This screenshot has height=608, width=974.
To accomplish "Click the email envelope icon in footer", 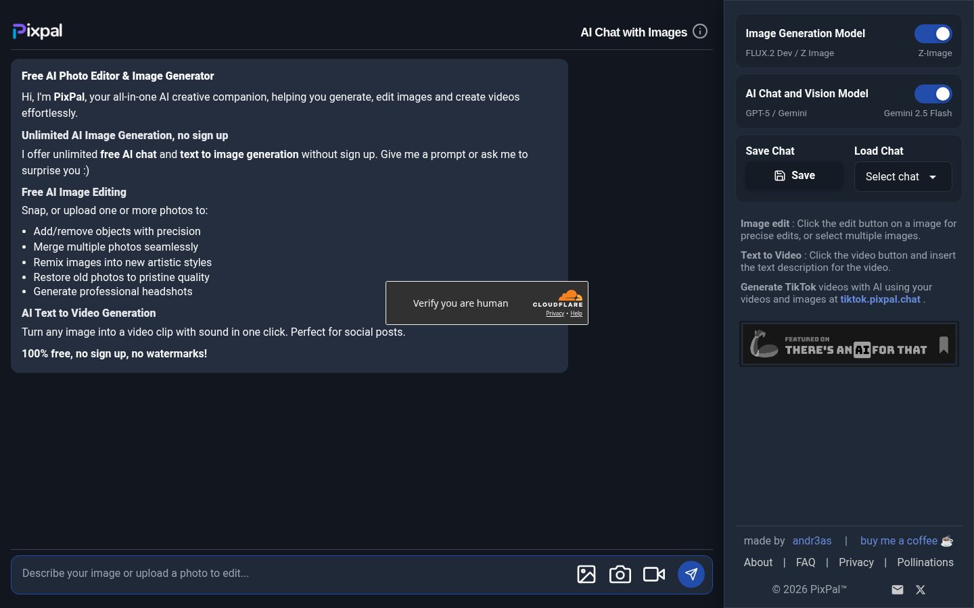I will click(x=898, y=590).
